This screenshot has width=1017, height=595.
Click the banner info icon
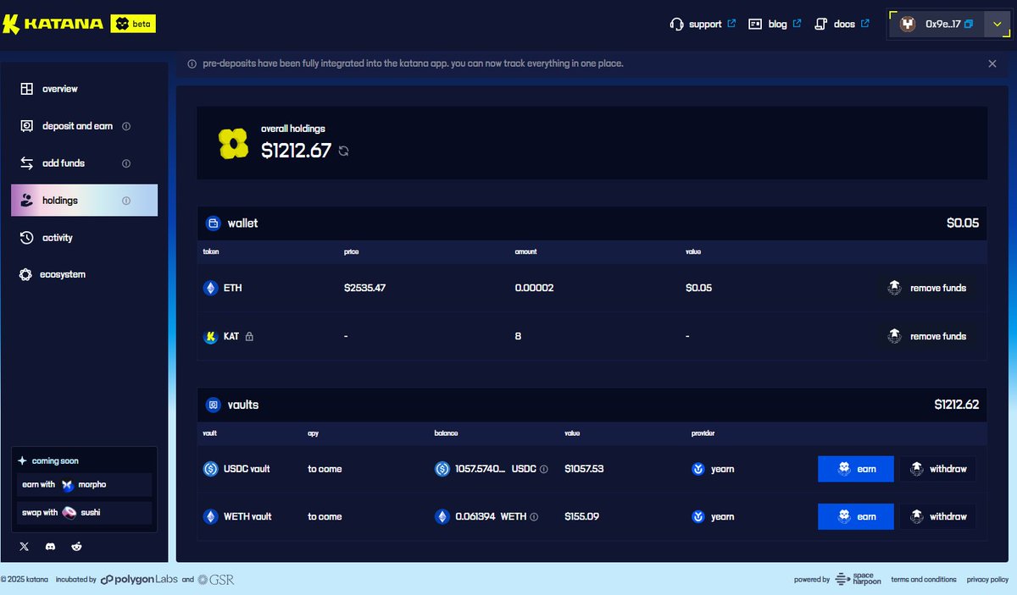click(x=192, y=63)
